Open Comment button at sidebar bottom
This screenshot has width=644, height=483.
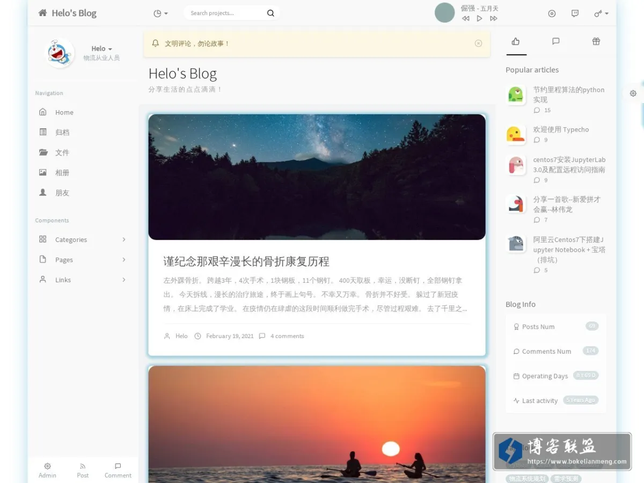click(118, 471)
